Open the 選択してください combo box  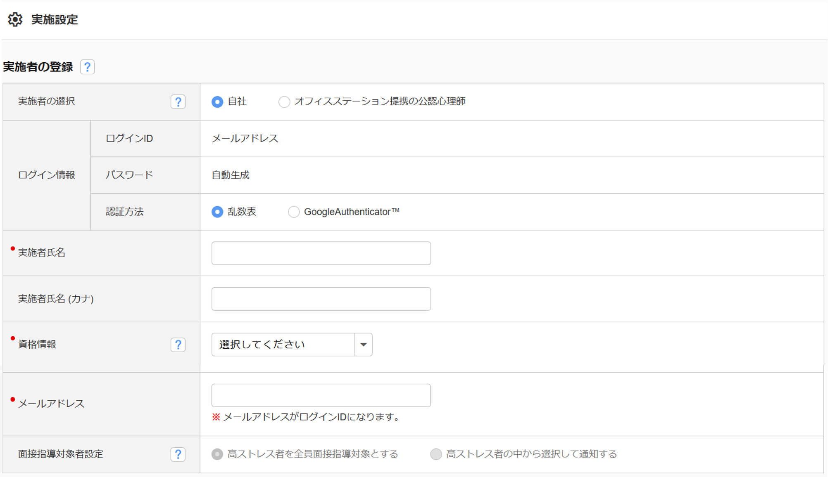click(283, 345)
